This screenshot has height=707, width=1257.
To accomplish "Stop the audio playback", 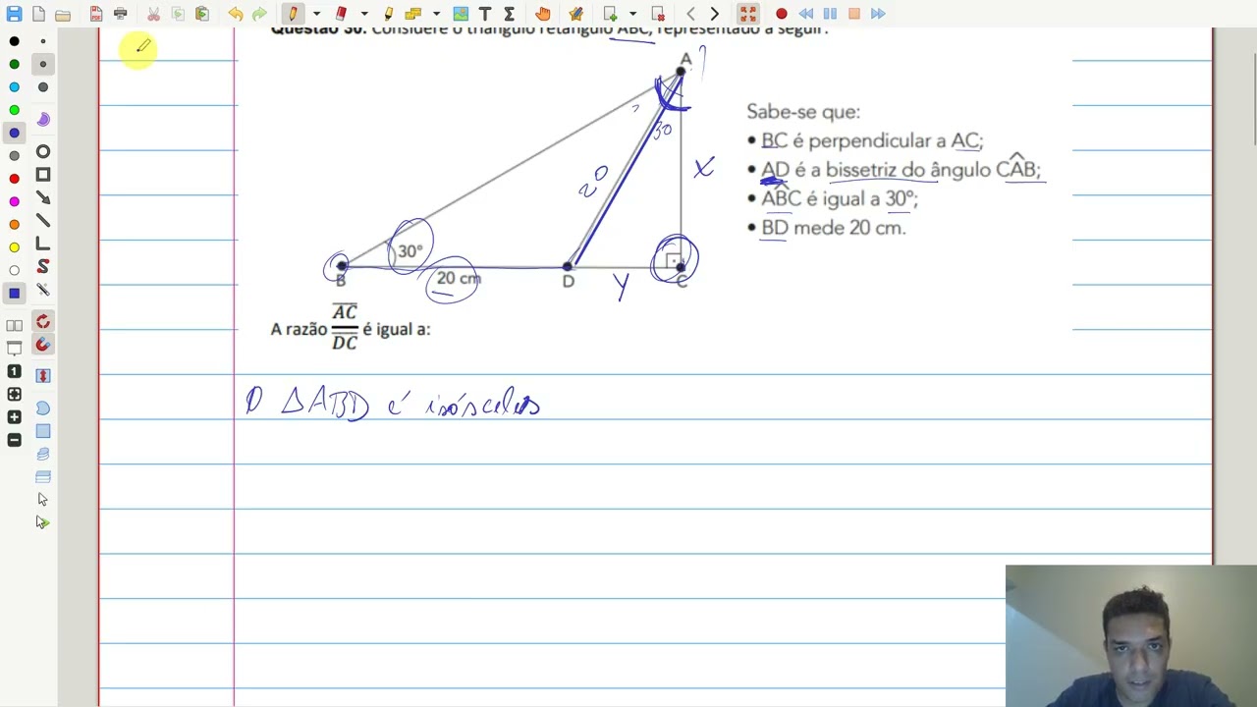I will 854,14.
